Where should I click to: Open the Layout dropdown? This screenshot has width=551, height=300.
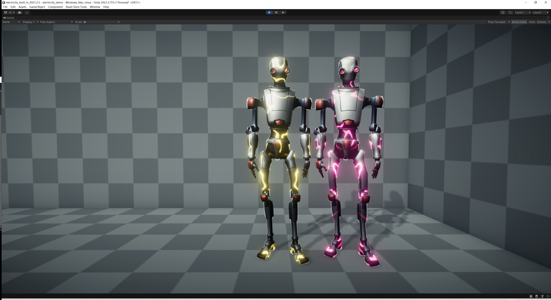tap(539, 12)
